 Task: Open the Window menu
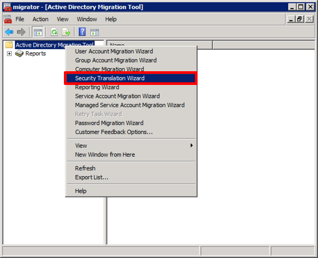tap(87, 19)
